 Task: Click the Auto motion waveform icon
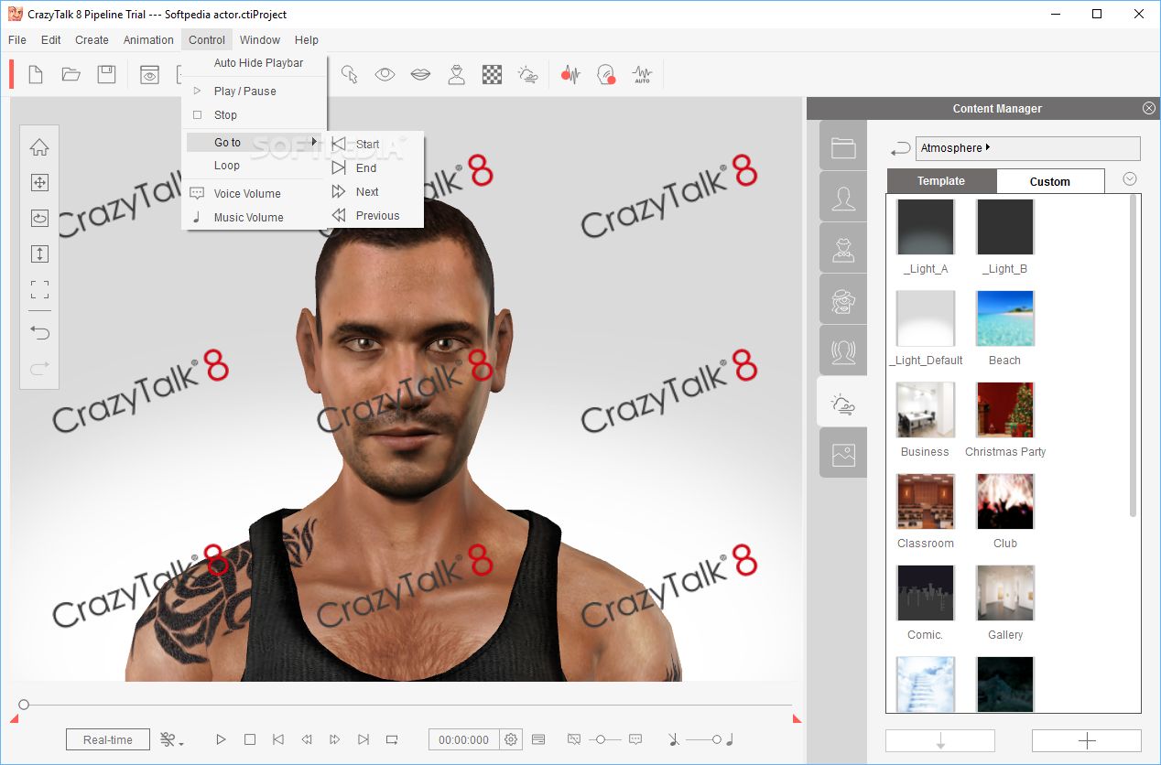[x=642, y=75]
